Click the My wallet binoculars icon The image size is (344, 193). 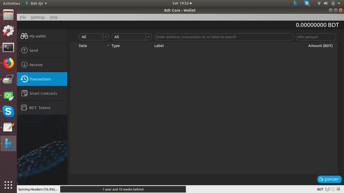pyautogui.click(x=24, y=36)
